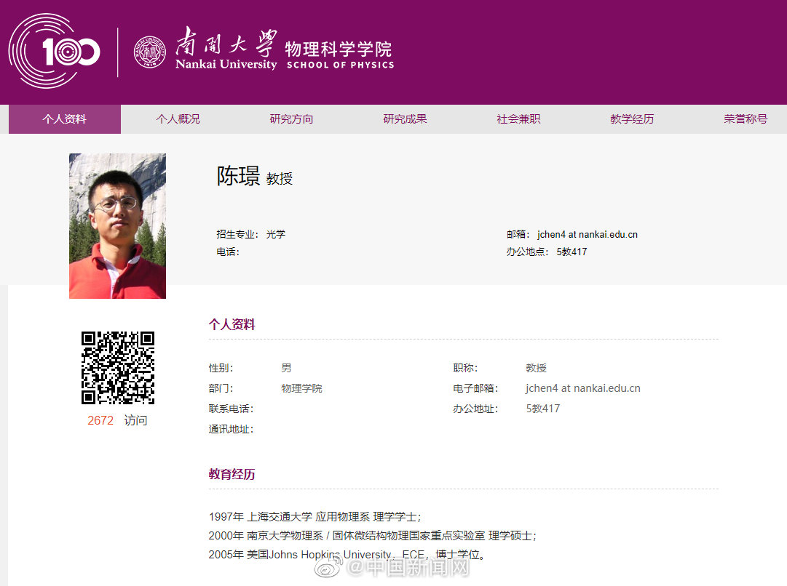The width and height of the screenshot is (787, 586).
Task: Click the 性别 value 男
Action: [286, 368]
